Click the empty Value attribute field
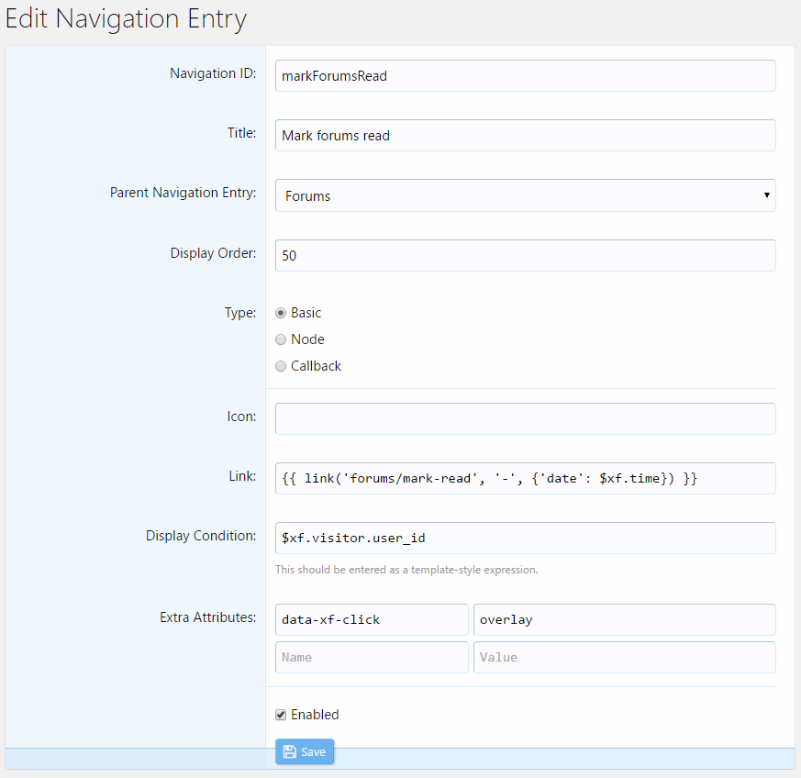This screenshot has width=801, height=778. [x=624, y=658]
